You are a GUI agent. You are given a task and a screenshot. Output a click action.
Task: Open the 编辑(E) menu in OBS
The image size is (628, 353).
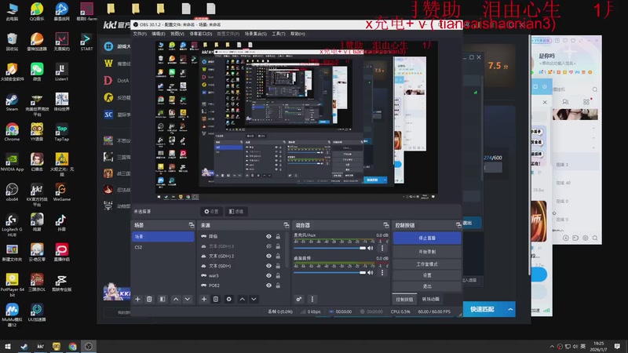coord(159,34)
